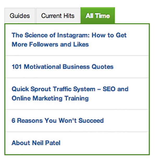Click the 101 Motivational Business Quotes link
Screen dimensions: 159x164
pyautogui.click(x=63, y=67)
